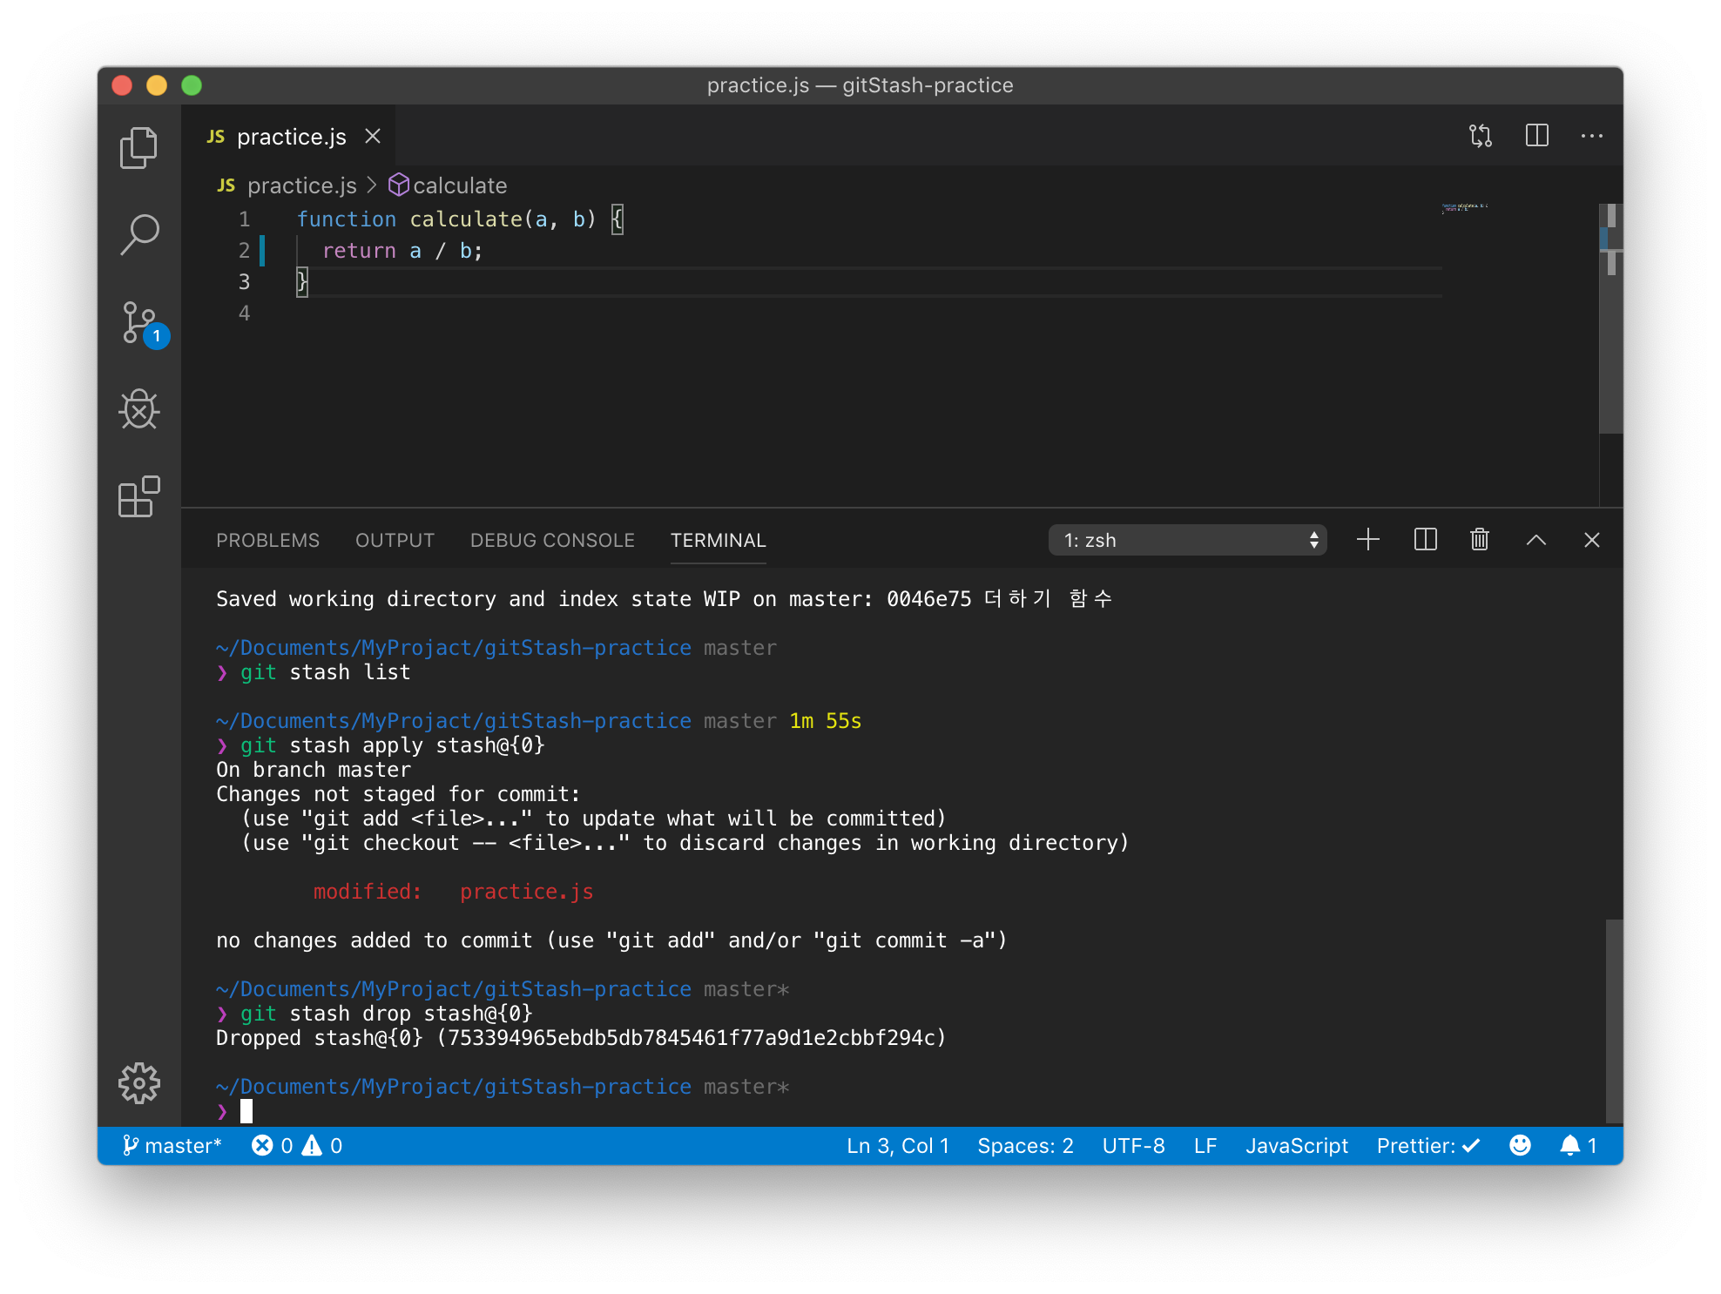Open the Search view icon
1721x1294 pixels.
(138, 234)
